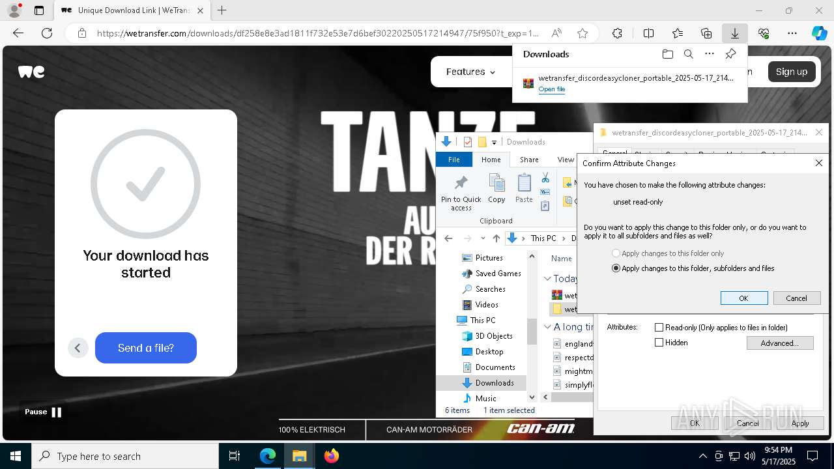The height and width of the screenshot is (469, 834).
Task: Click OK in Confirm Attribute Changes
Action: pos(743,298)
